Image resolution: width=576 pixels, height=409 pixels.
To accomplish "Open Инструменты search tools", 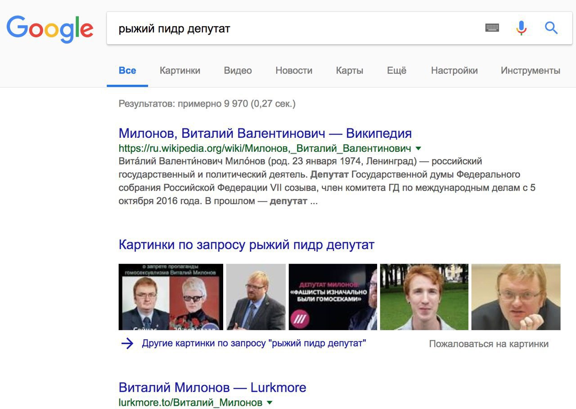I will coord(531,71).
